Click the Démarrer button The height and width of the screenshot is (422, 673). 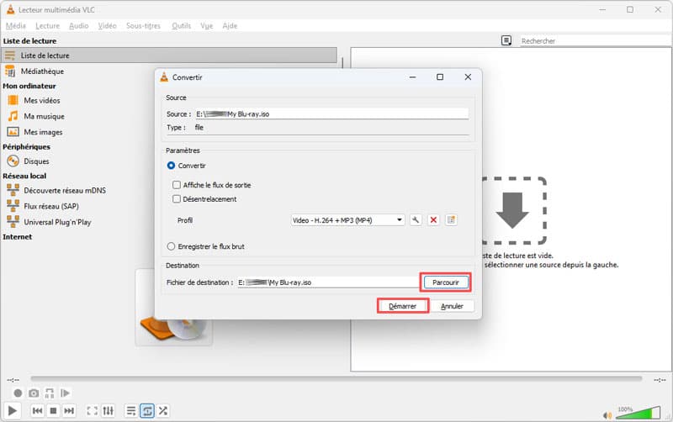403,306
